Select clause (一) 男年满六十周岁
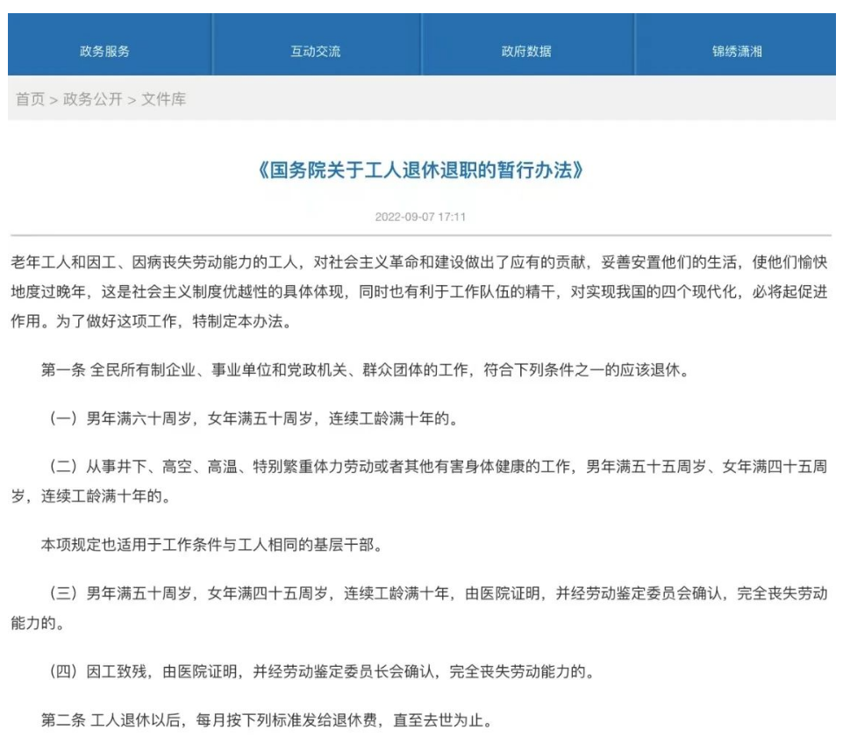The width and height of the screenshot is (843, 737). click(x=254, y=419)
